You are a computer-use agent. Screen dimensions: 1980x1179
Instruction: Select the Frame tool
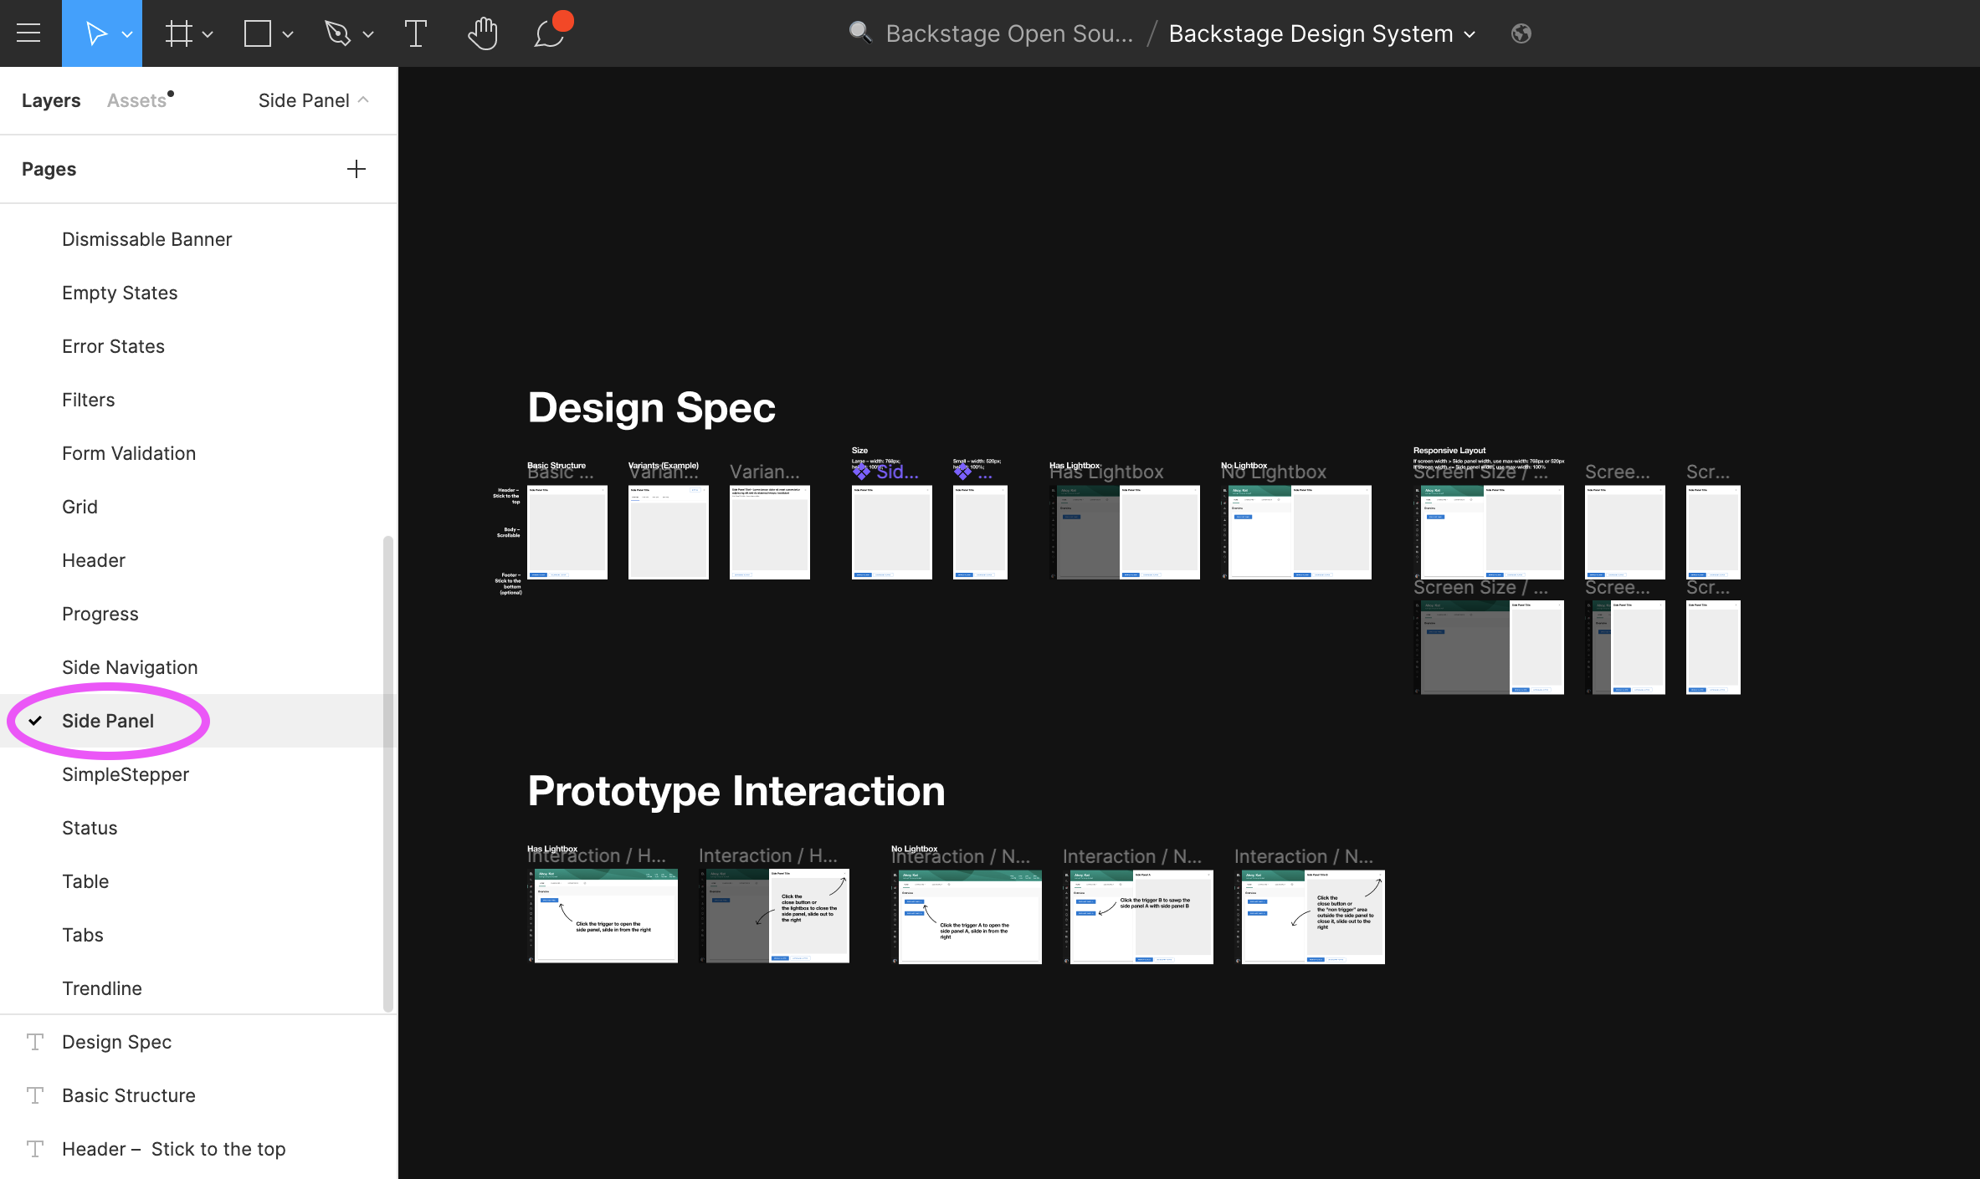178,33
